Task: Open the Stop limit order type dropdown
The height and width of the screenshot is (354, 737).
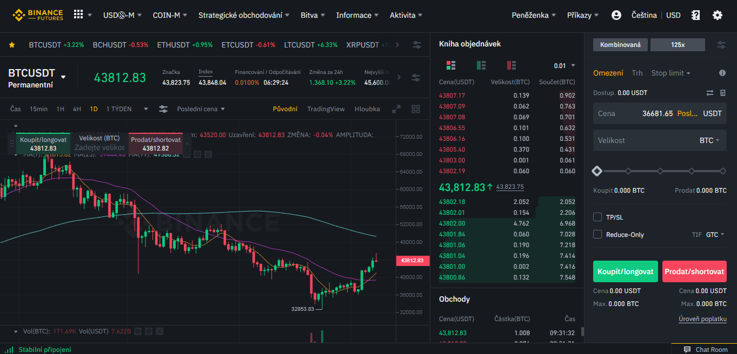Action: pos(671,73)
